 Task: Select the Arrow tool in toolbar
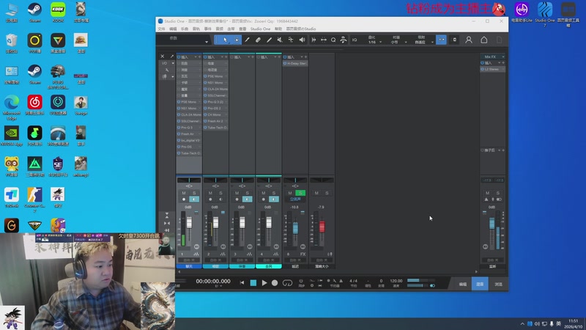[226, 40]
